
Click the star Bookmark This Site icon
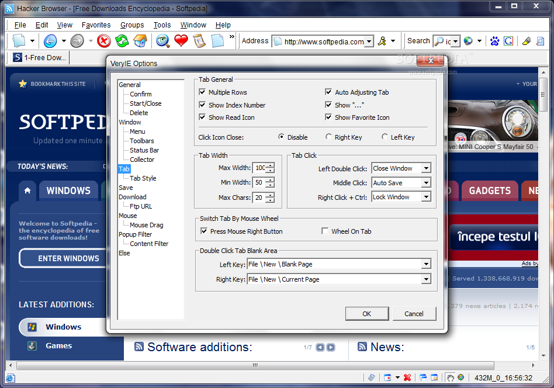tap(23, 84)
